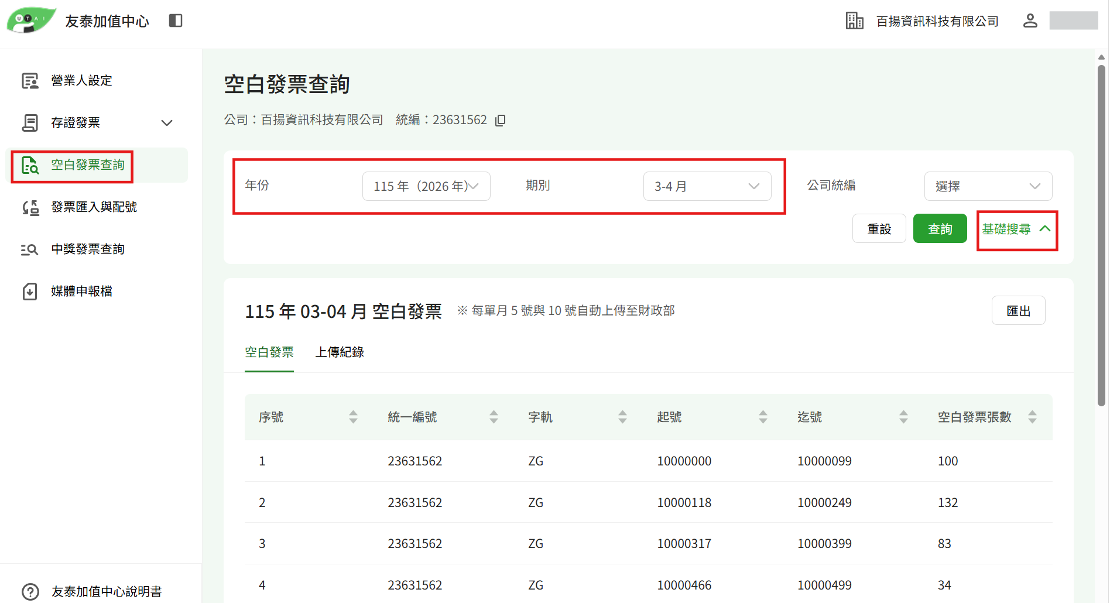Click the 友泰加值中心 leaf logo
The image size is (1110, 603).
[x=31, y=20]
